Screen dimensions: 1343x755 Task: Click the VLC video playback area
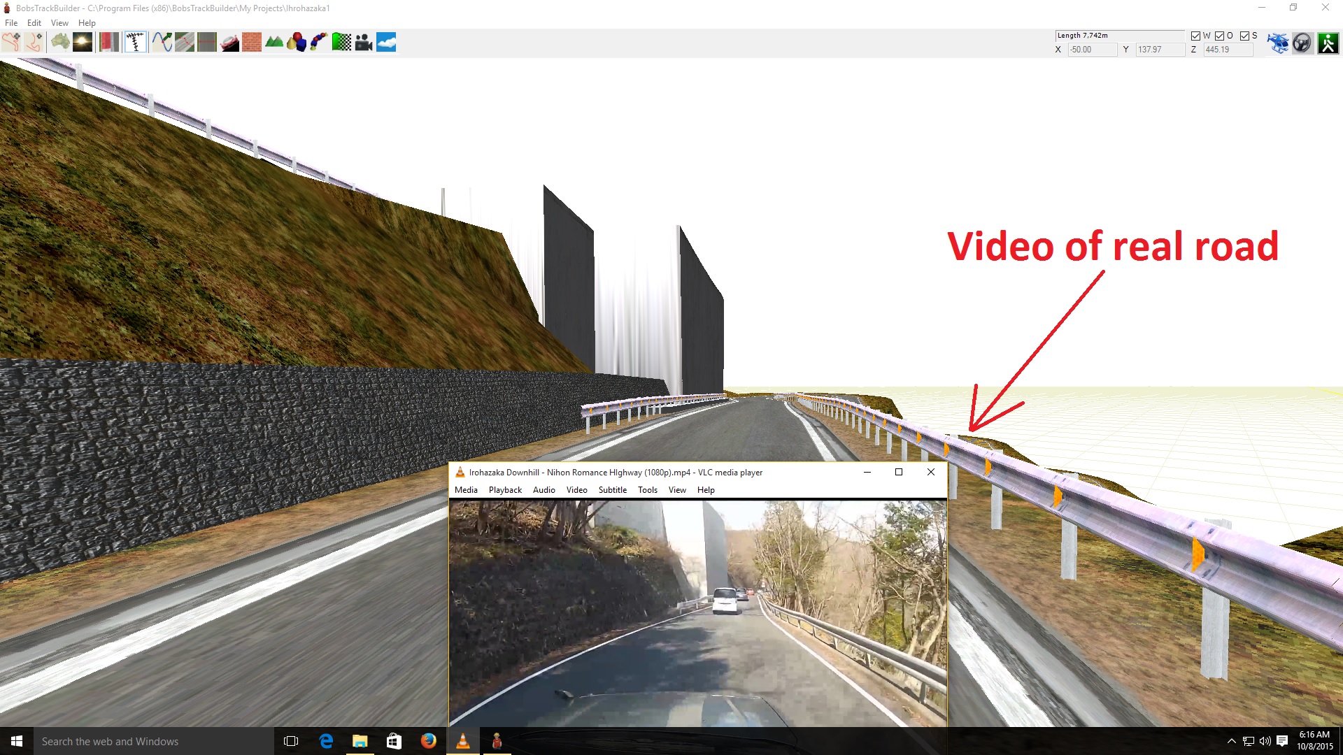point(697,613)
